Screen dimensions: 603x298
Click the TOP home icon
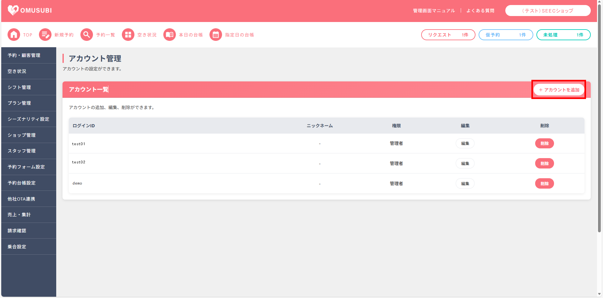pos(14,35)
